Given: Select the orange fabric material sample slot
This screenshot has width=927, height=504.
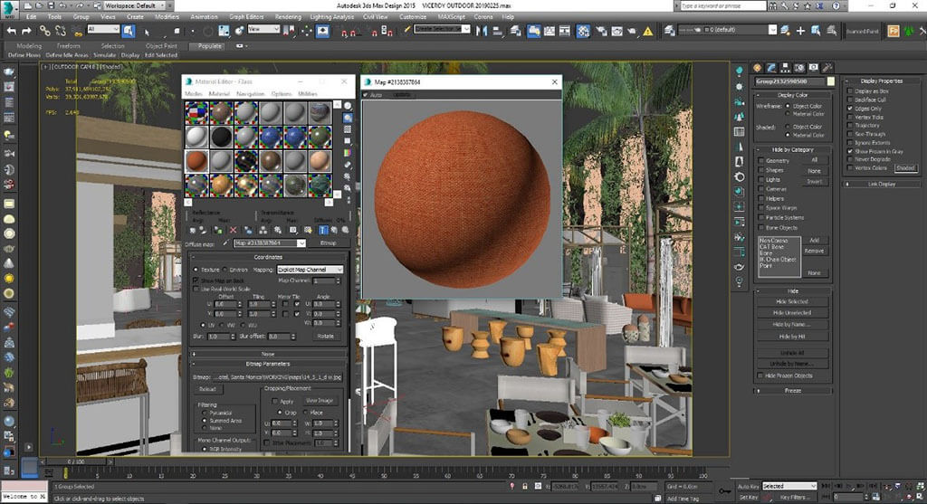Looking at the screenshot, I should [196, 160].
